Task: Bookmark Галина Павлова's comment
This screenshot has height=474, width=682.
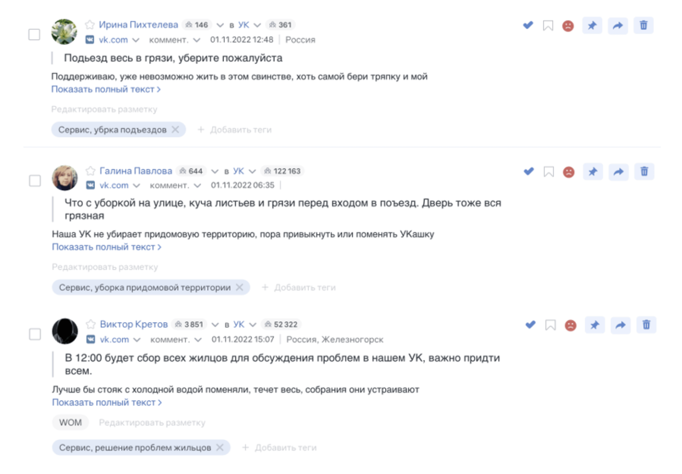Action: [549, 172]
